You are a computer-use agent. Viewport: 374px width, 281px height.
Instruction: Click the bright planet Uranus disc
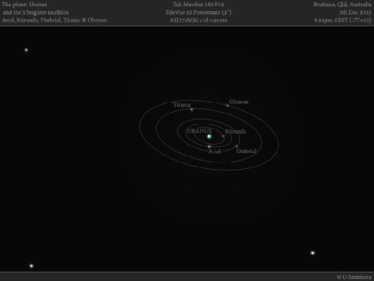pos(209,136)
